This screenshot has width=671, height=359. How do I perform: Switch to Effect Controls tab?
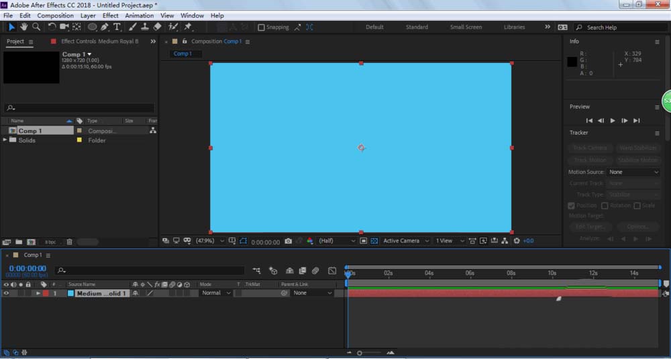[100, 42]
